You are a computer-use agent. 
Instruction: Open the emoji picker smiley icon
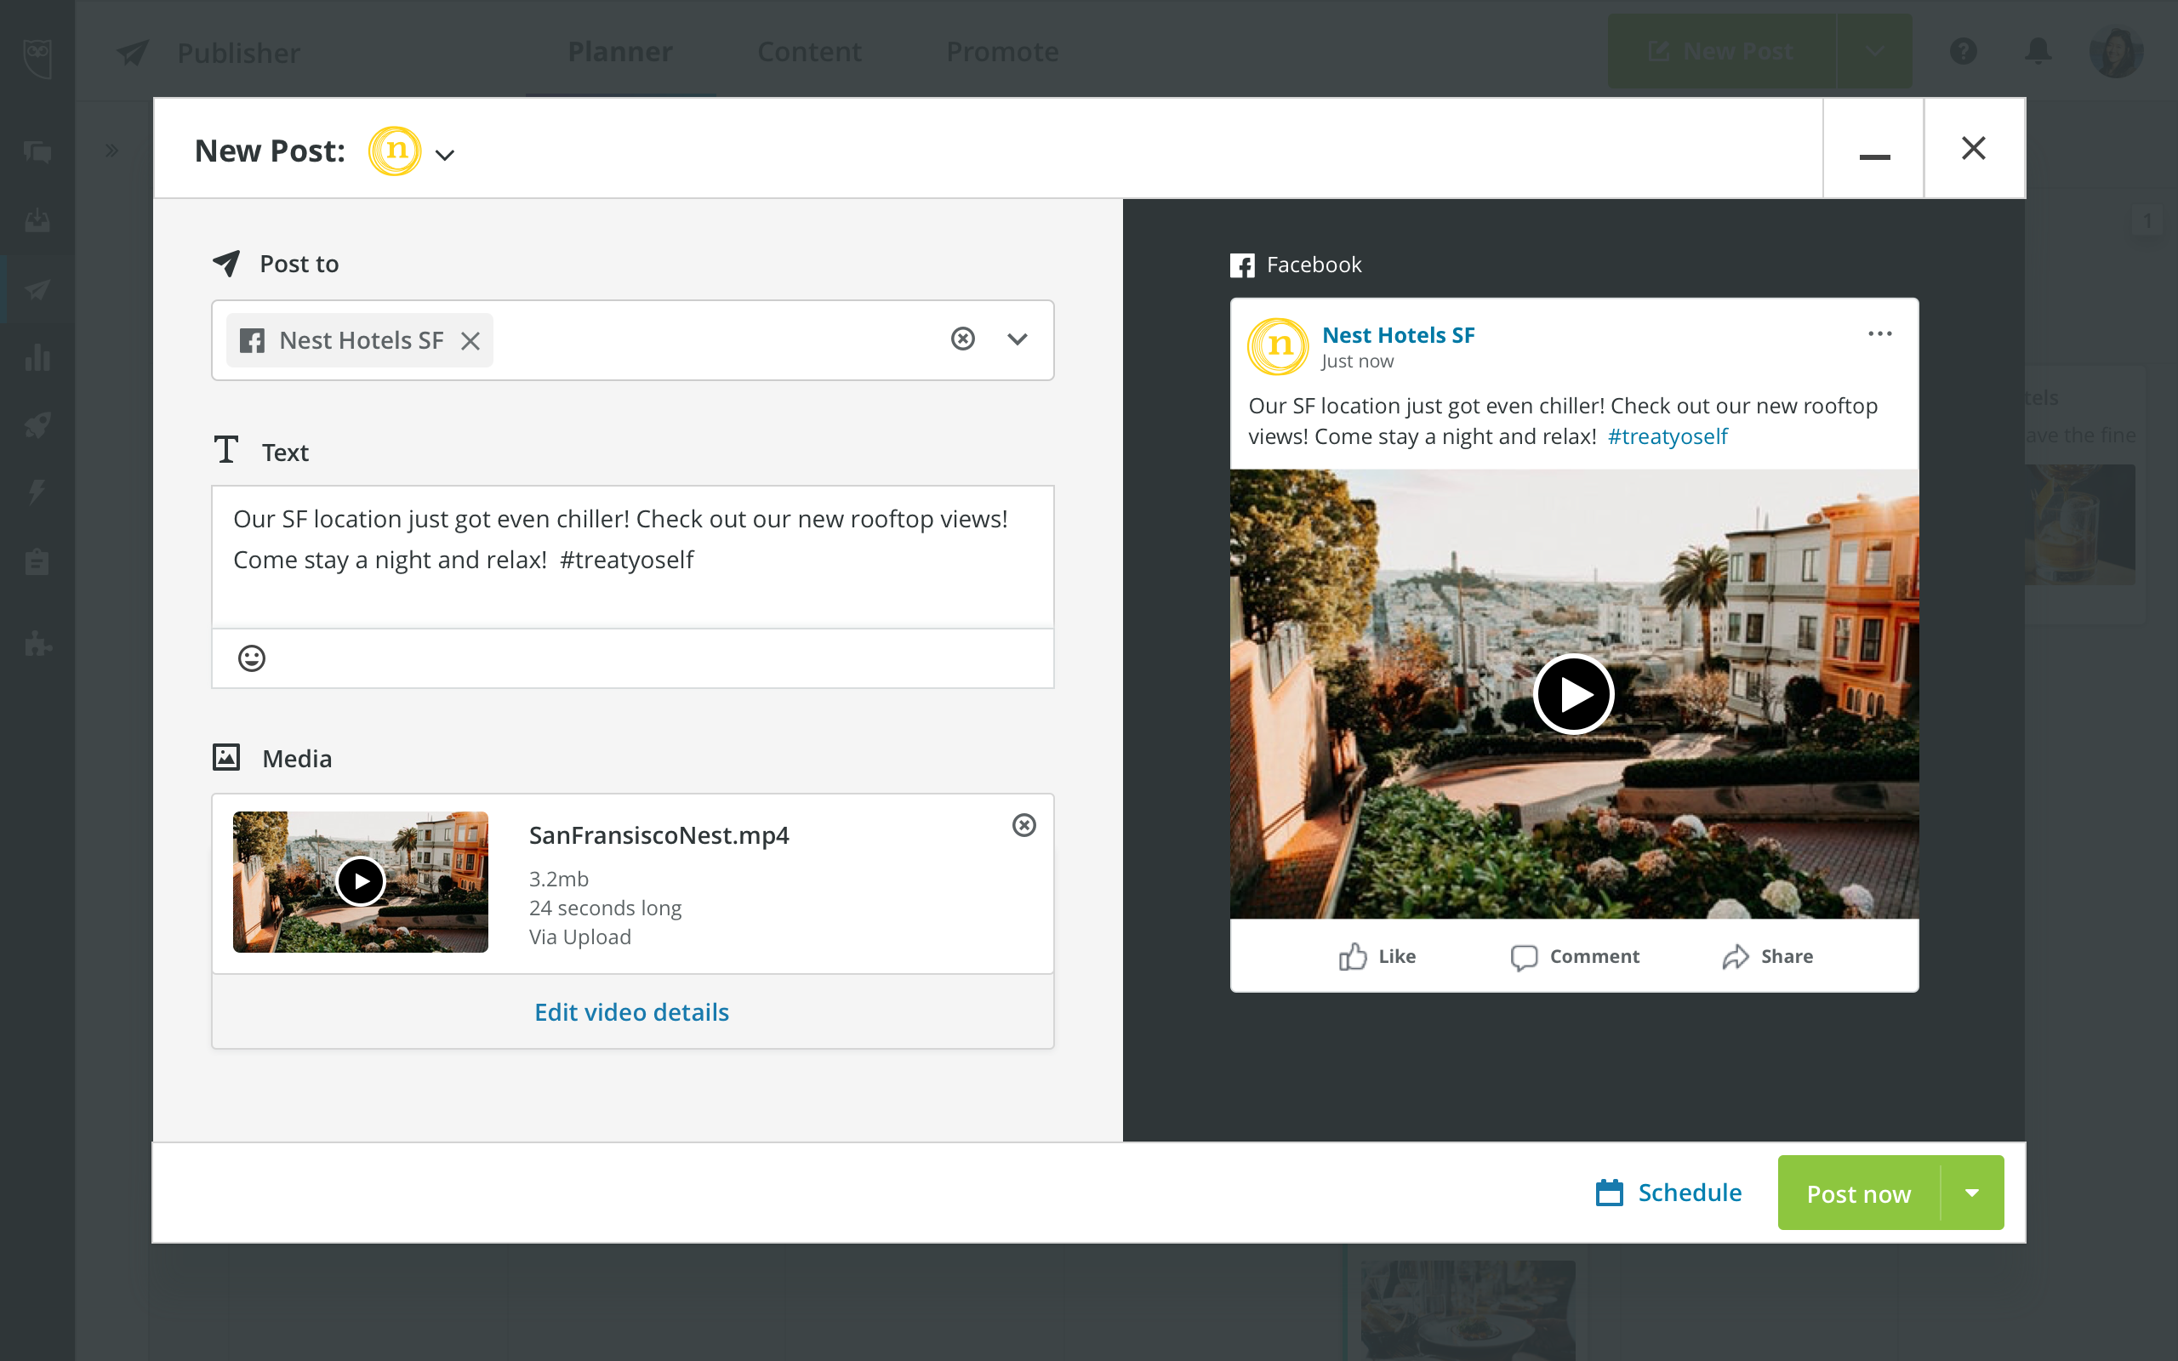tap(251, 658)
